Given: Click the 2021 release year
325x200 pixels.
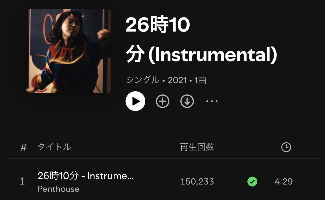Looking at the screenshot, I should [x=177, y=80].
